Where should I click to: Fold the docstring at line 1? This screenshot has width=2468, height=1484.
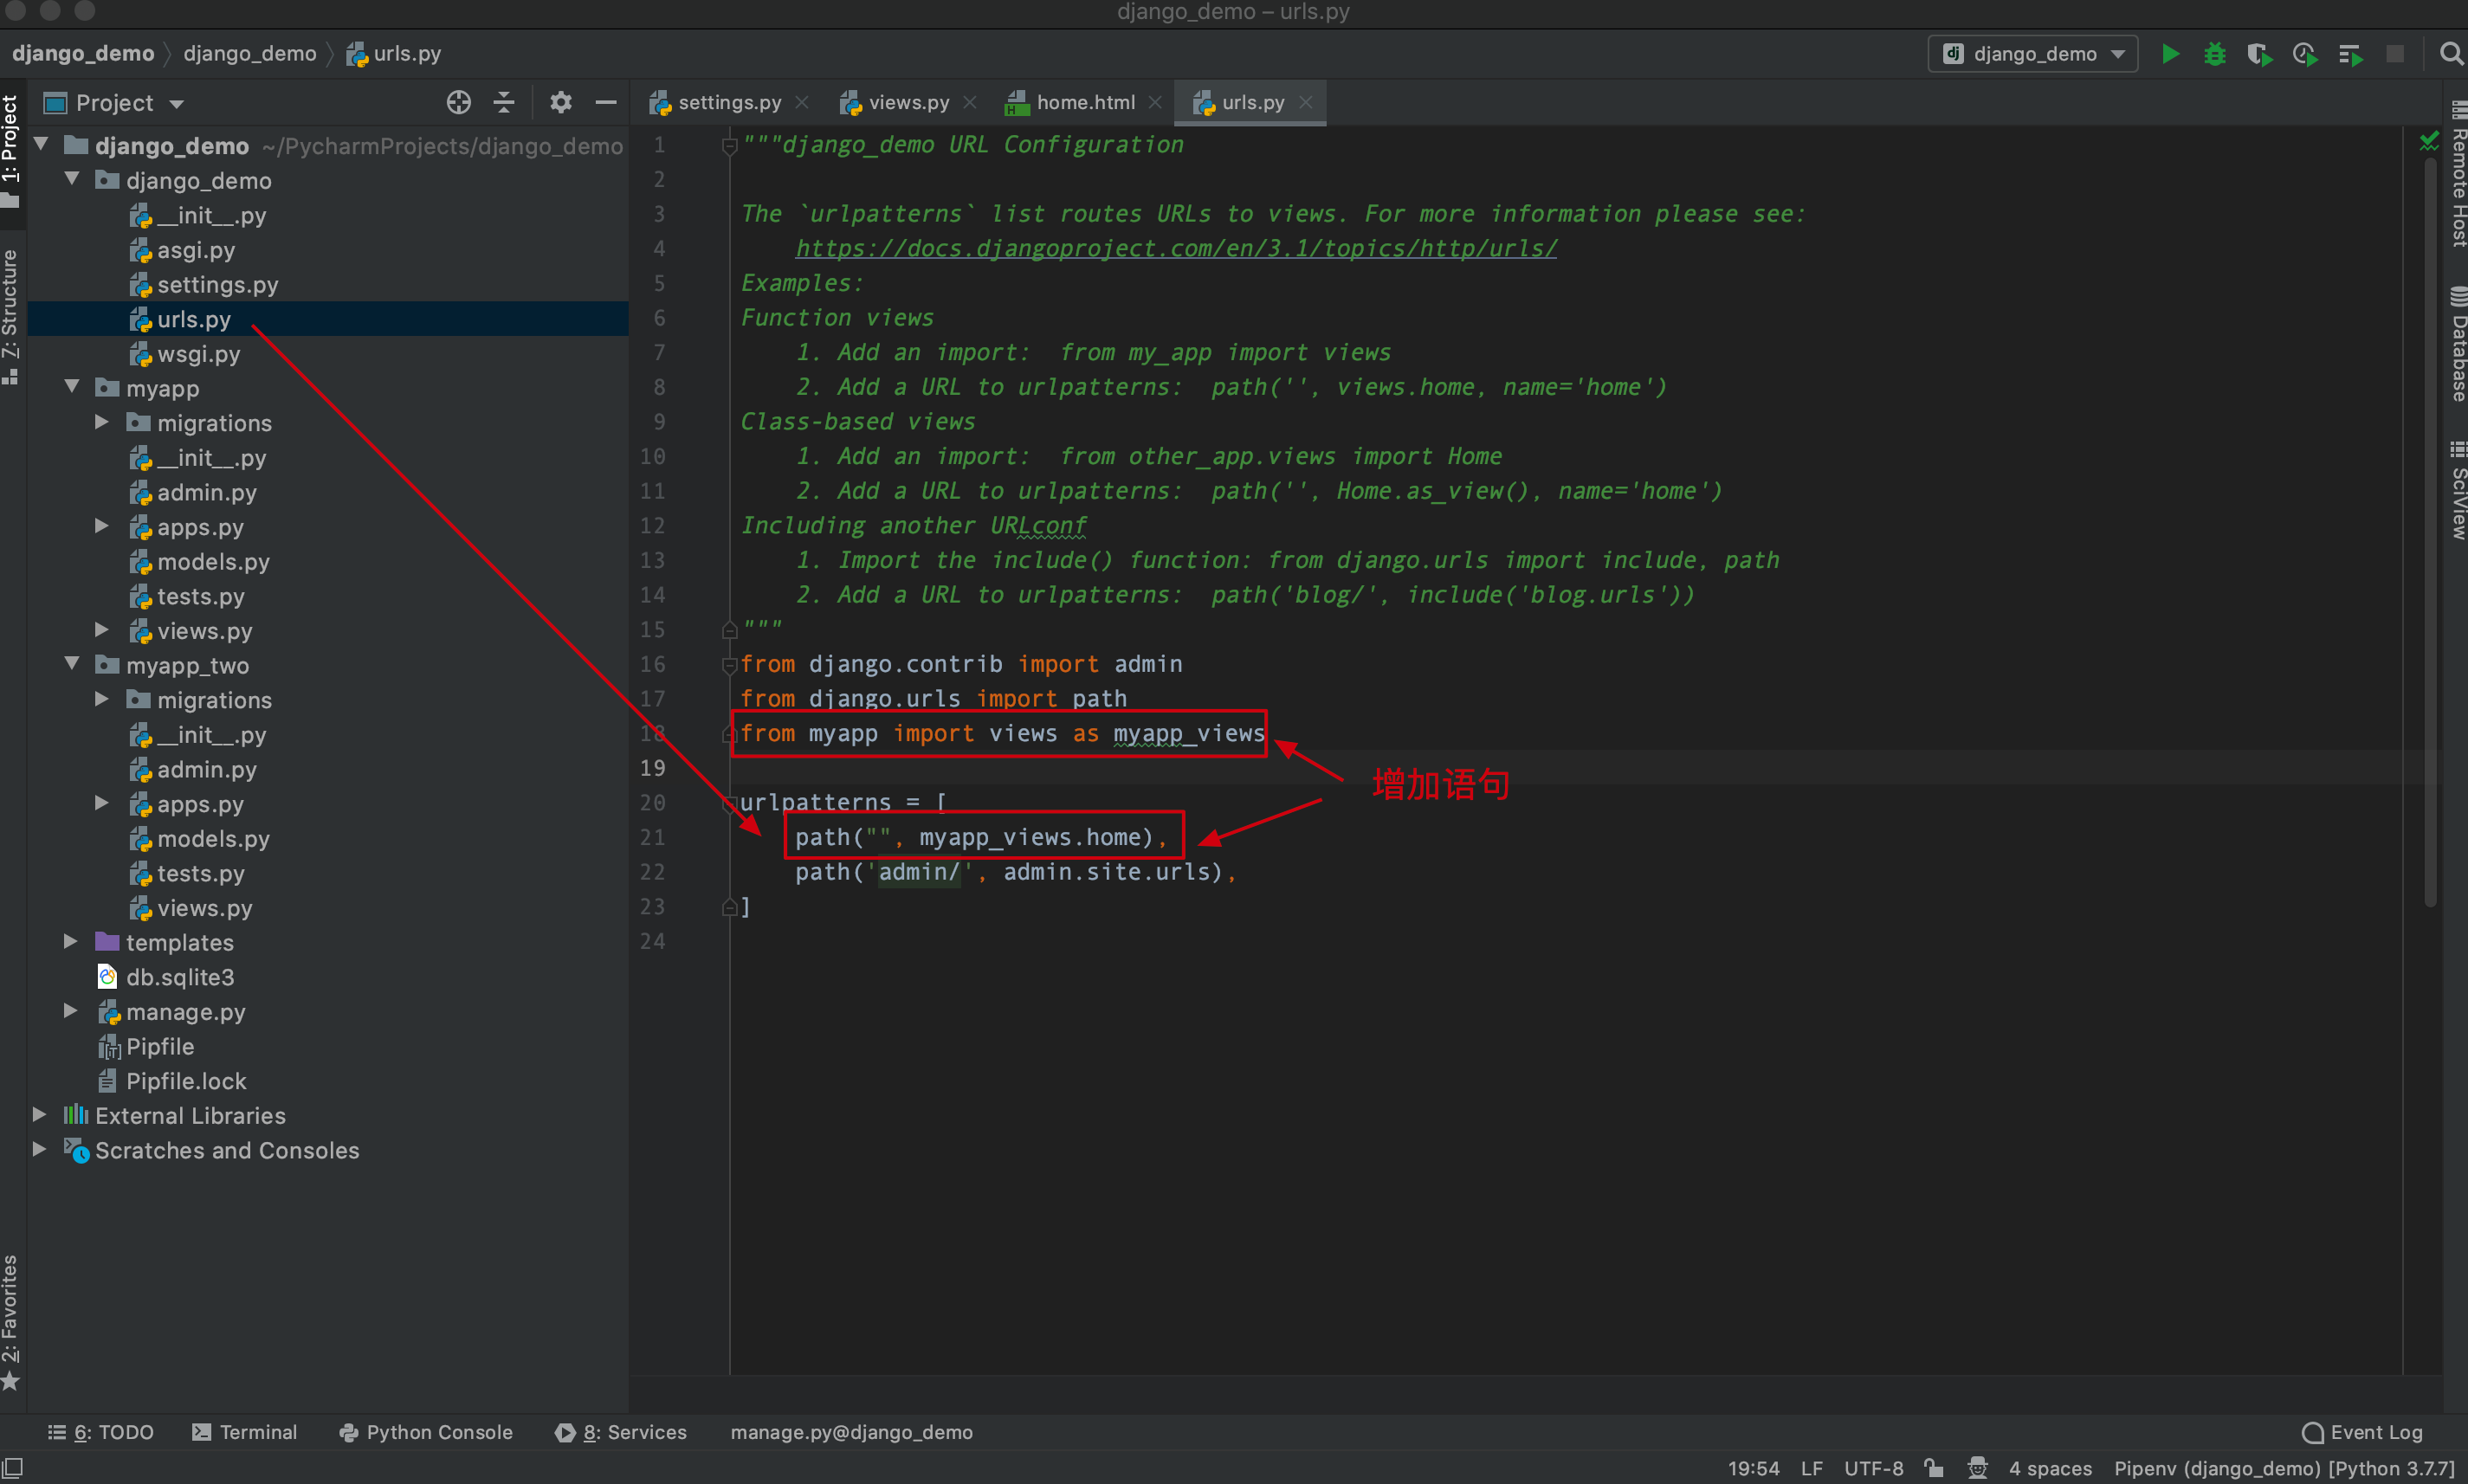[729, 146]
